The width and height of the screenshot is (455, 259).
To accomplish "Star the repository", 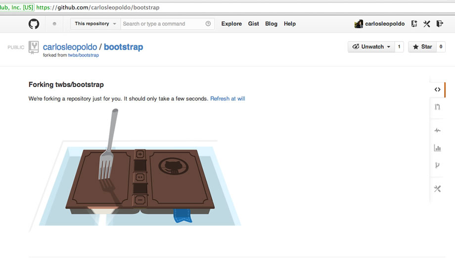I will 422,47.
